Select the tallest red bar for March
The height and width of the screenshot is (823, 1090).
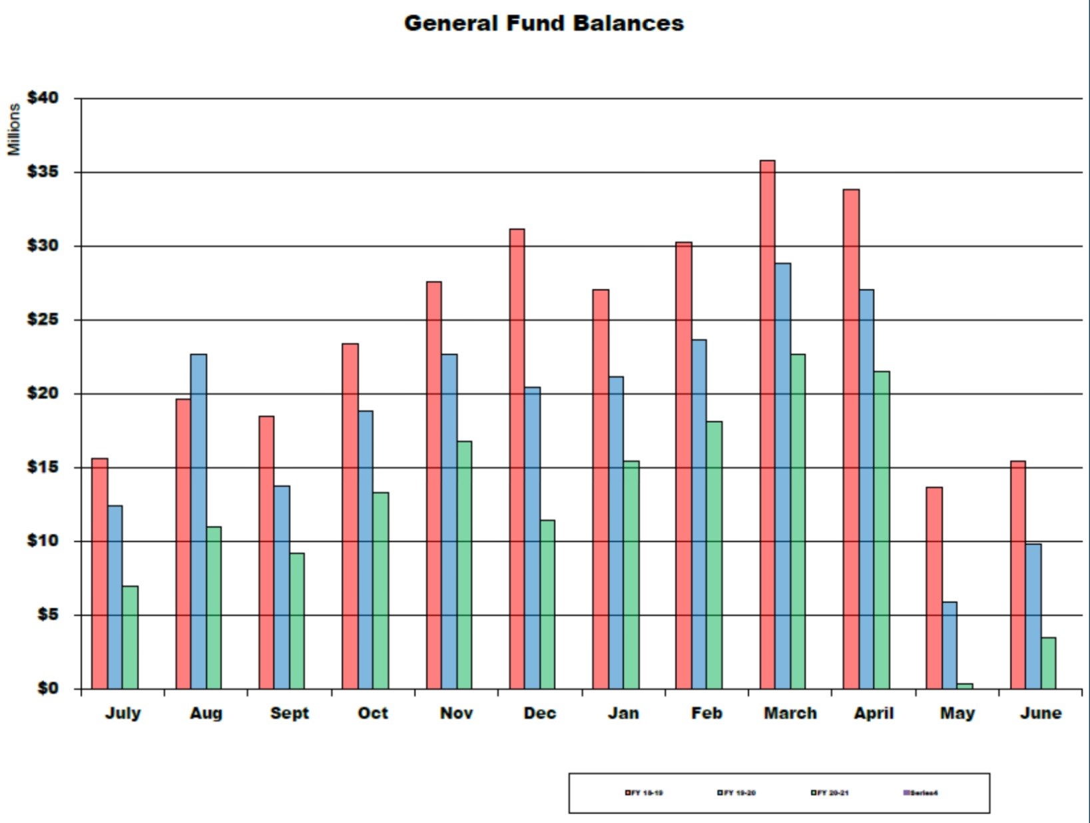(x=767, y=424)
